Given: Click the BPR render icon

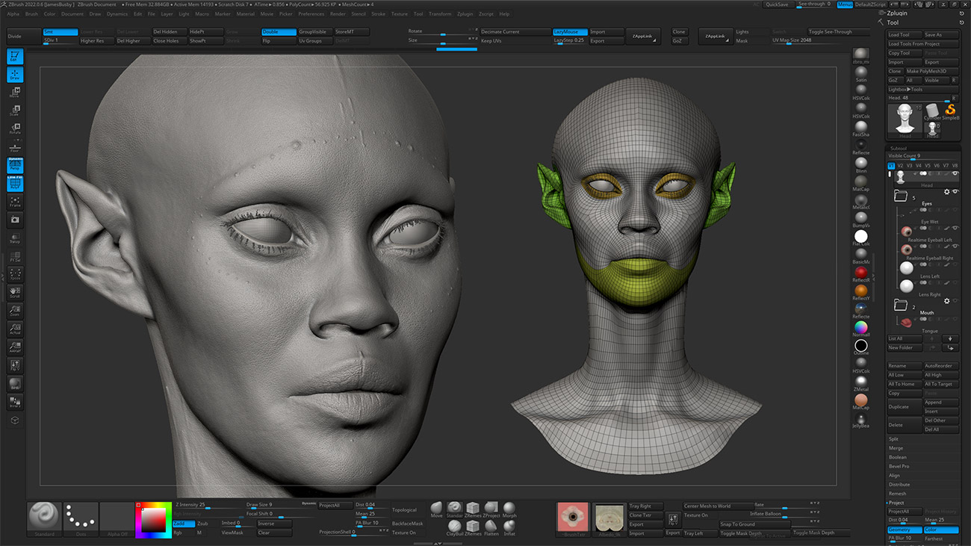Looking at the screenshot, I should pyautogui.click(x=15, y=384).
